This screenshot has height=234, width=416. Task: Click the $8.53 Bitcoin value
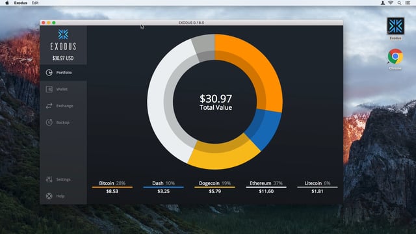click(112, 191)
